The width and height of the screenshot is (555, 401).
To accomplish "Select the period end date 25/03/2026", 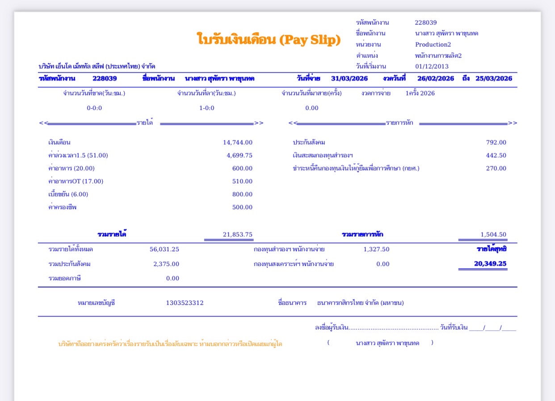I will 493,78.
